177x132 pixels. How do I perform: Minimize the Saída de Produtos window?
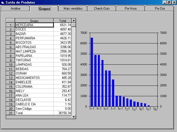(165, 2)
